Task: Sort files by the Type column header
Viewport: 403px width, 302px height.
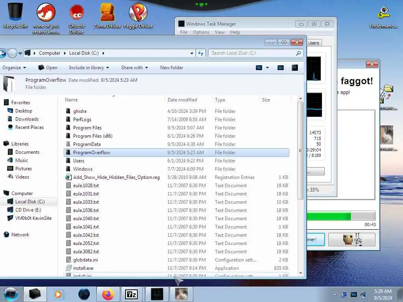Action: pos(236,99)
